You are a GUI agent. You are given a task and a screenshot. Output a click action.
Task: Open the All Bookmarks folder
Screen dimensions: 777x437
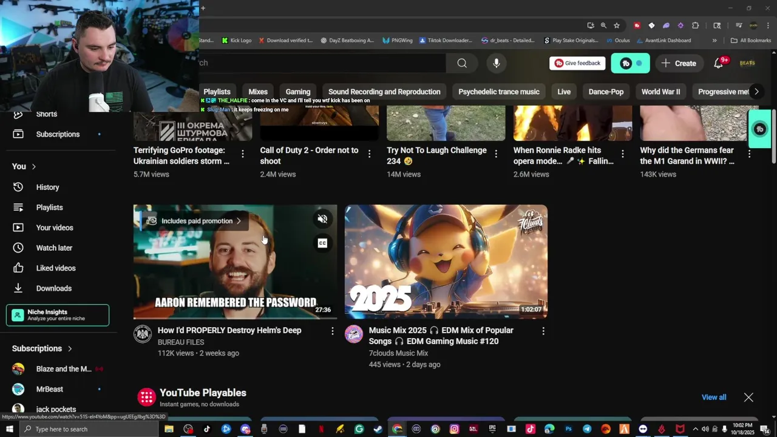pyautogui.click(x=751, y=41)
